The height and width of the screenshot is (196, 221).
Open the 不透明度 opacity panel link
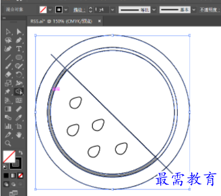tap(210, 10)
